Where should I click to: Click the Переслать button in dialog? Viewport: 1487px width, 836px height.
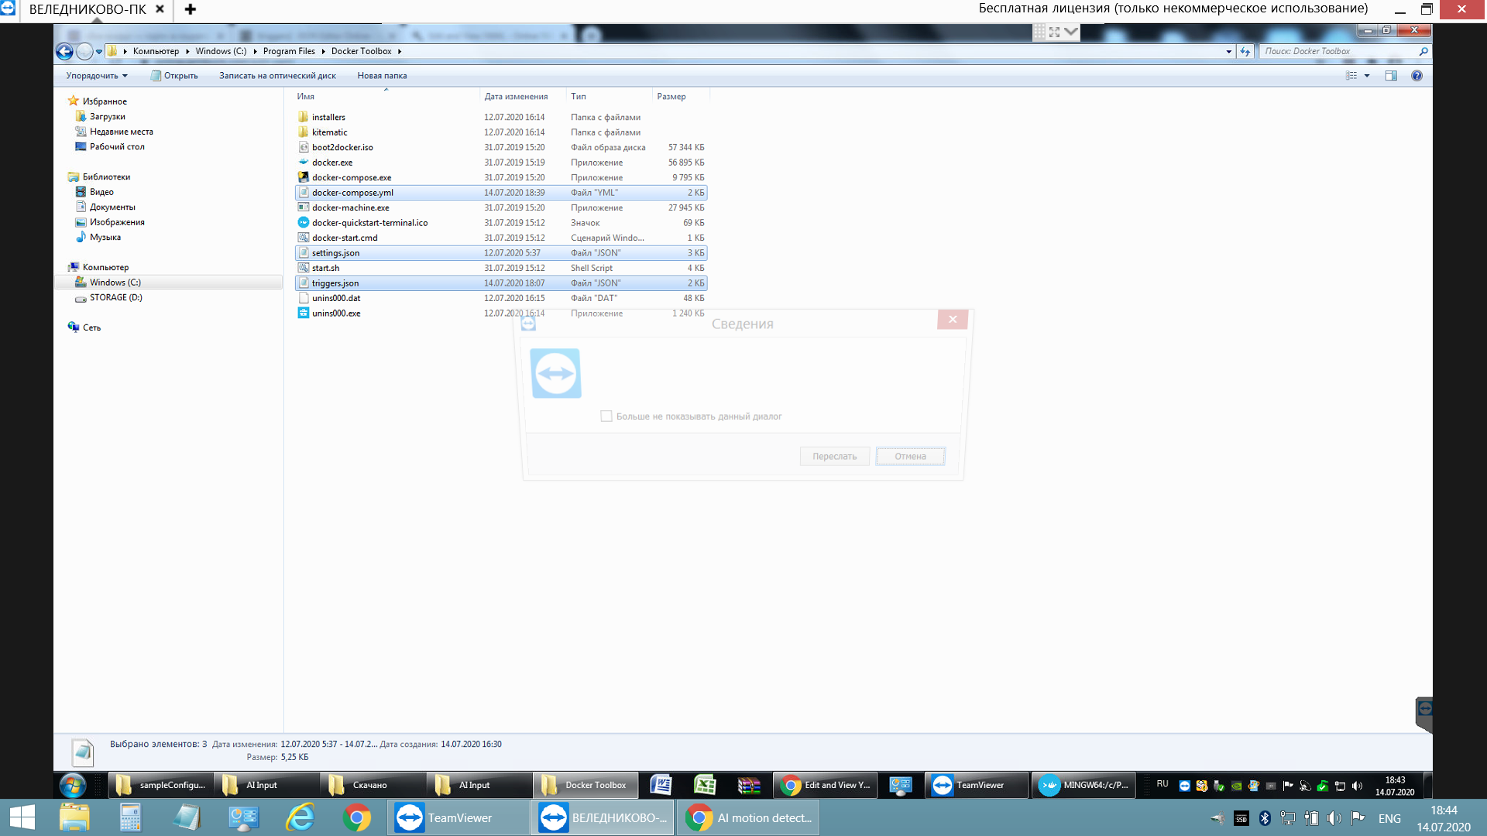pos(834,457)
